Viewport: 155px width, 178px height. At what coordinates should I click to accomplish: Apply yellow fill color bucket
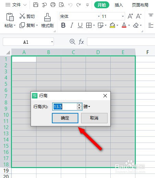click(112, 25)
